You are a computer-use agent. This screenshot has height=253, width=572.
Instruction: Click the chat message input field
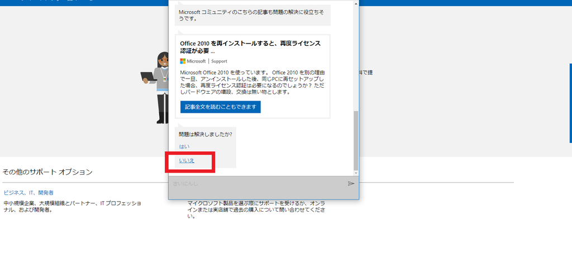(x=258, y=183)
